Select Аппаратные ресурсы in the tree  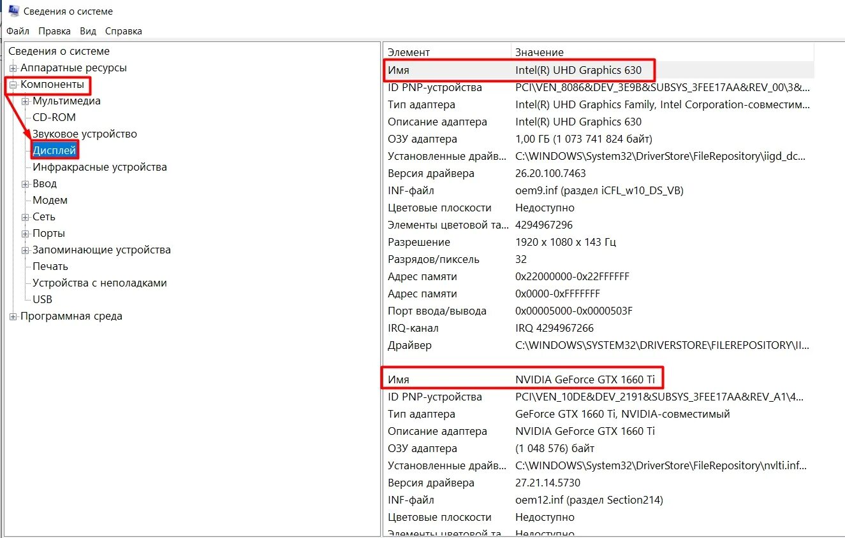73,67
